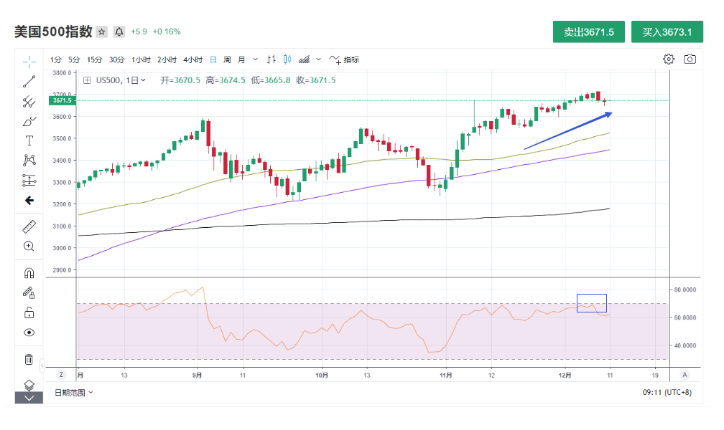Open the 指标 indicators menu

(x=345, y=59)
